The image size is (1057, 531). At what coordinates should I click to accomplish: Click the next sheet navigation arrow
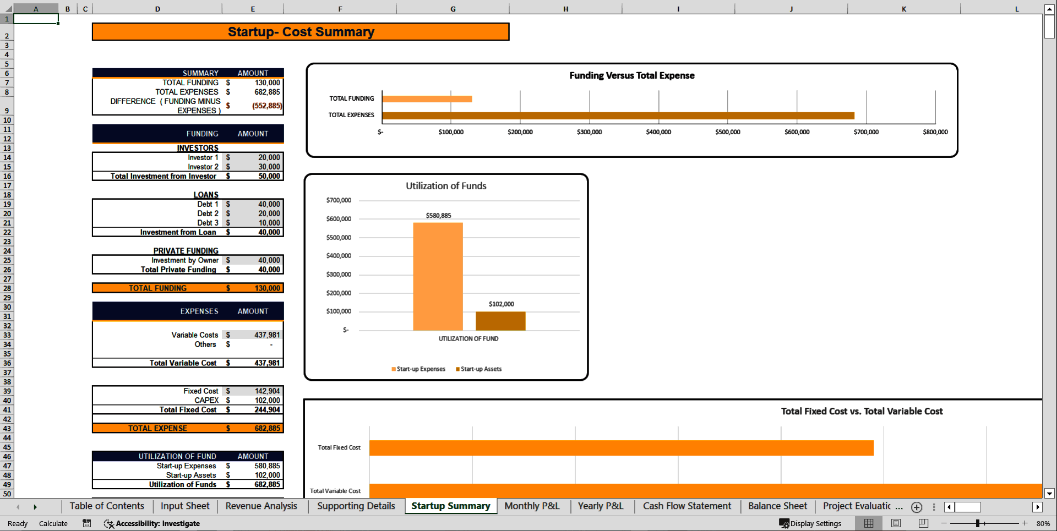(35, 506)
